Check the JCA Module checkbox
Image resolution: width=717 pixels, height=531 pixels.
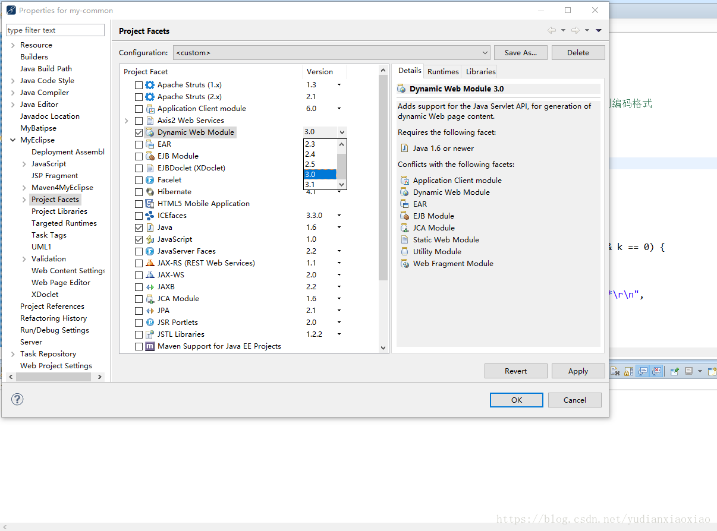click(139, 299)
